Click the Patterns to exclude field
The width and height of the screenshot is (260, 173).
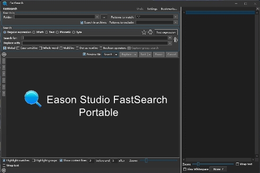click(x=155, y=23)
